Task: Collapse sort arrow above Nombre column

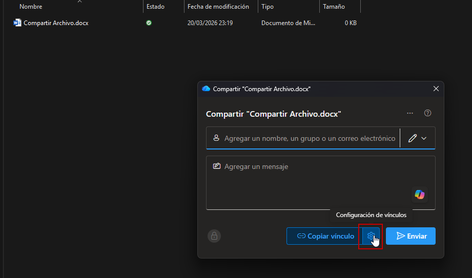Action: 80,2
